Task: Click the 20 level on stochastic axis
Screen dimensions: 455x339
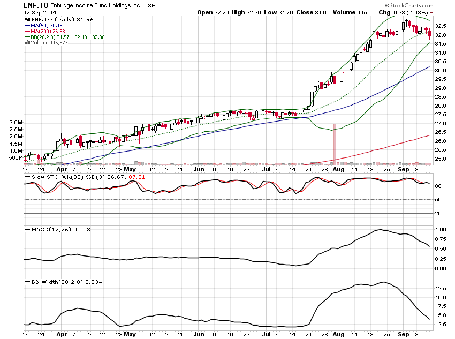Action: pyautogui.click(x=438, y=213)
